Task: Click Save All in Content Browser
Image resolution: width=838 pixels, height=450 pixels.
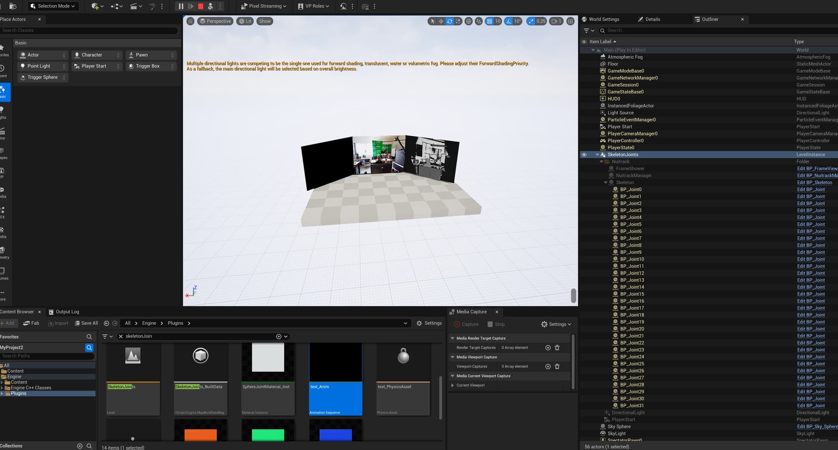Action: tap(86, 323)
